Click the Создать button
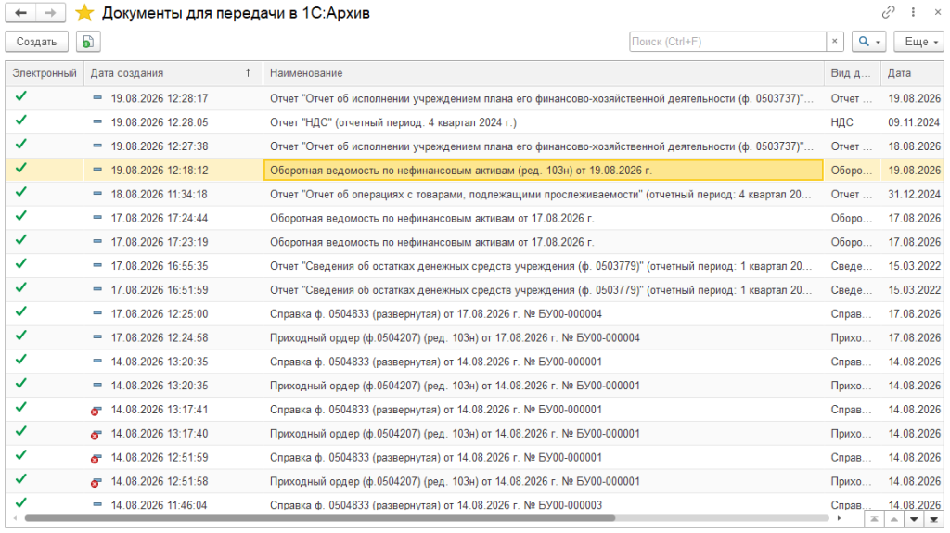Image resolution: width=950 pixels, height=533 pixels. (x=36, y=42)
